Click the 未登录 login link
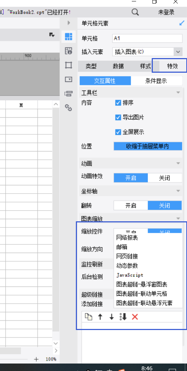The height and width of the screenshot is (371, 187). click(x=166, y=12)
